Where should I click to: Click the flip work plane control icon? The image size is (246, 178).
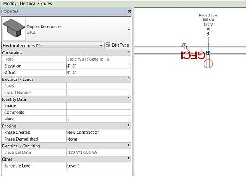pyautogui.click(x=184, y=46)
